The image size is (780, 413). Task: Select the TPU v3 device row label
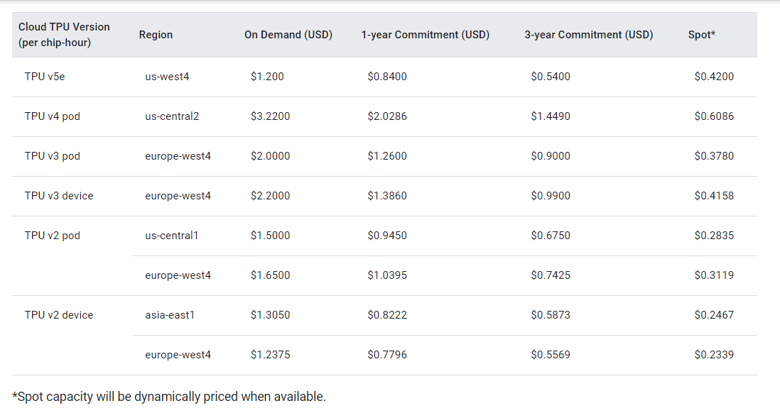pyautogui.click(x=59, y=196)
